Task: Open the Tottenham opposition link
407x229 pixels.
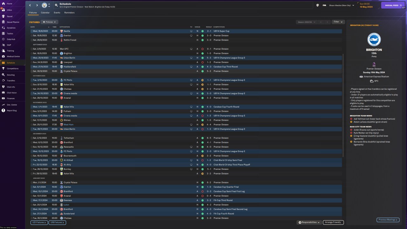Action: (x=69, y=138)
